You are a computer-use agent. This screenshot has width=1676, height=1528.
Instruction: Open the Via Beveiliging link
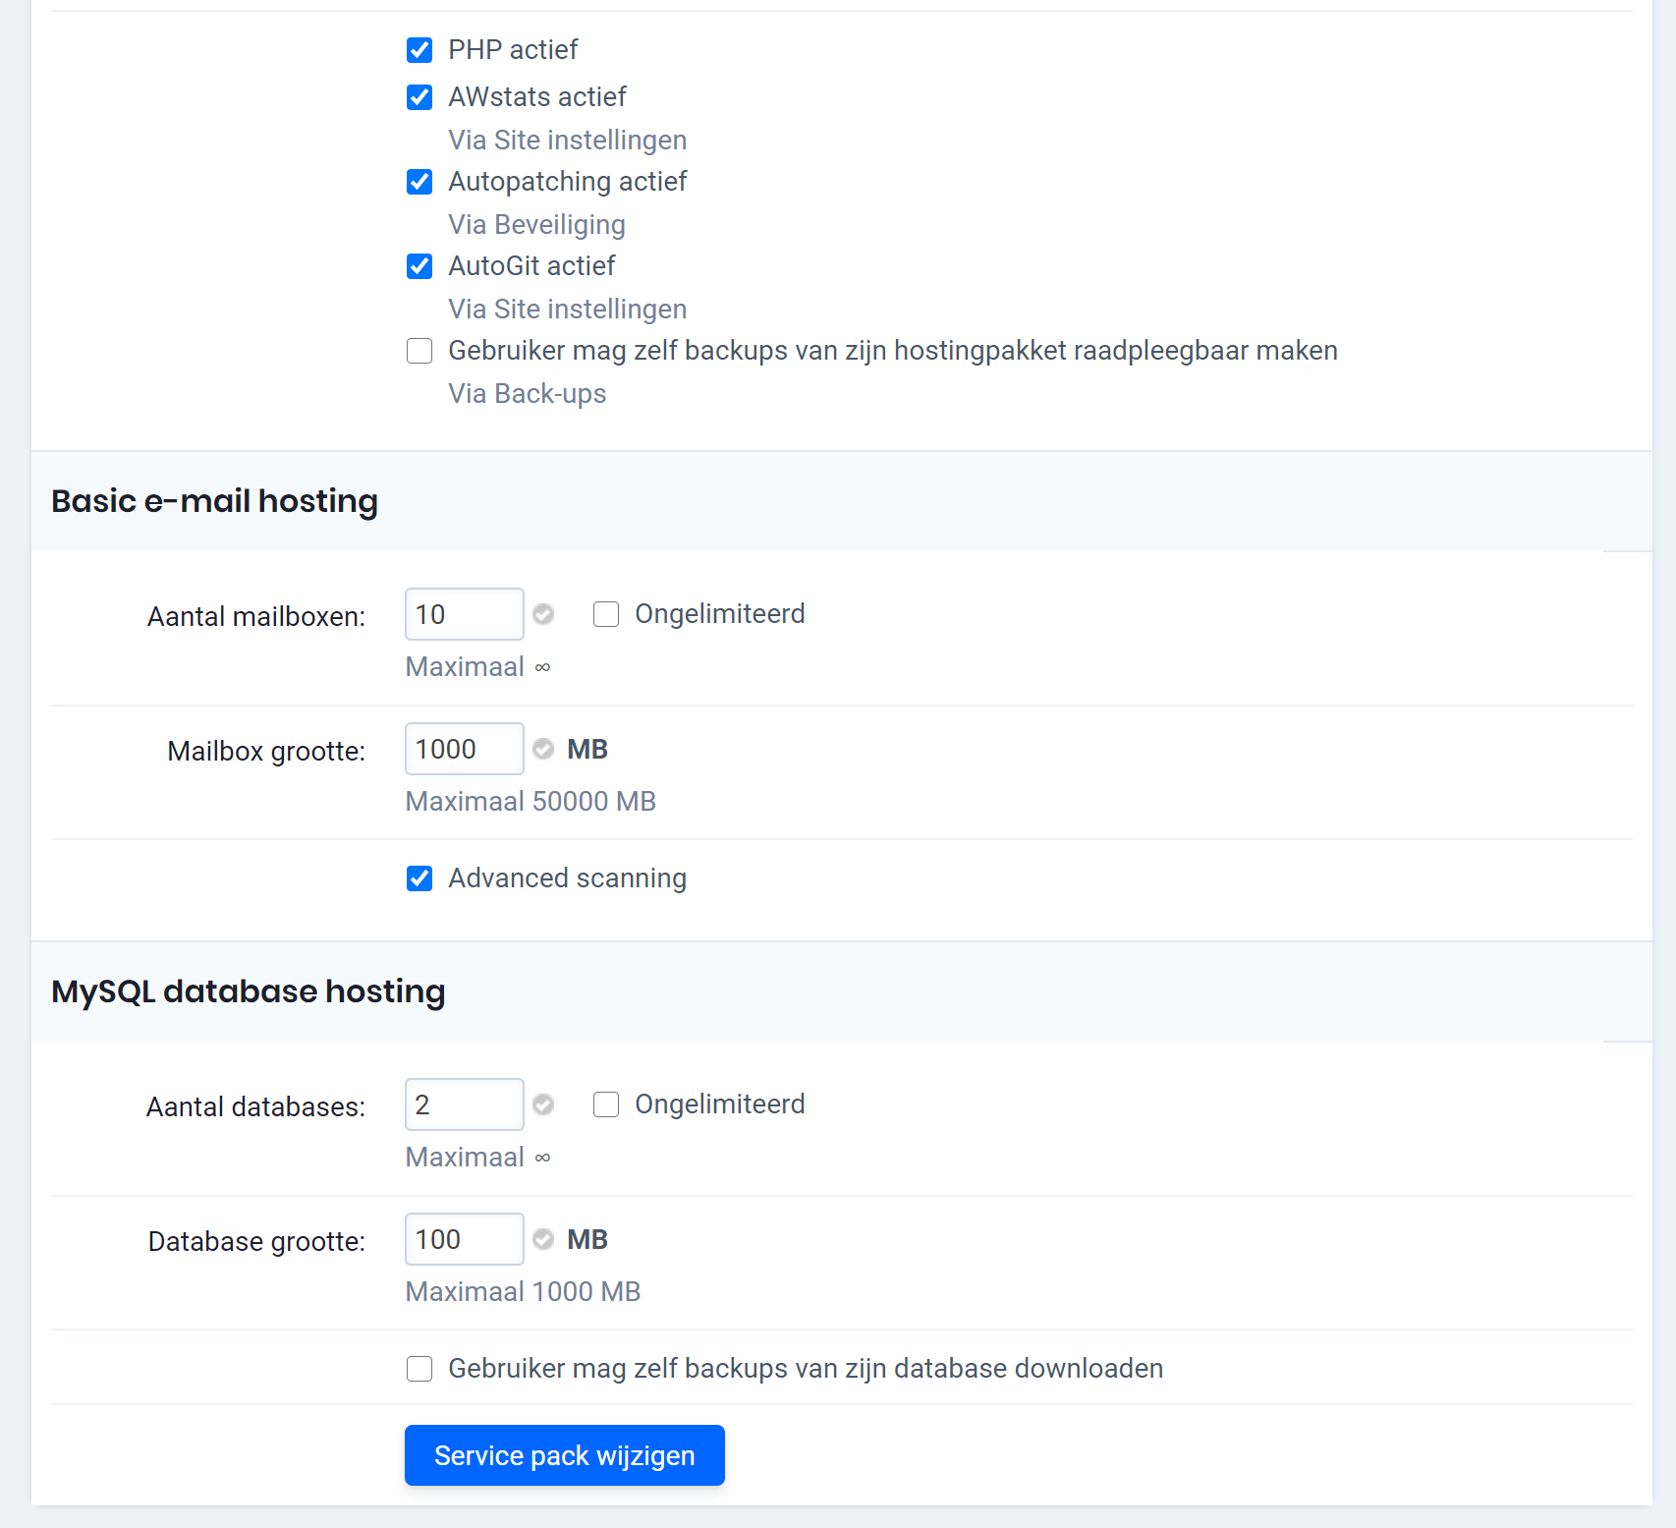pyautogui.click(x=536, y=224)
